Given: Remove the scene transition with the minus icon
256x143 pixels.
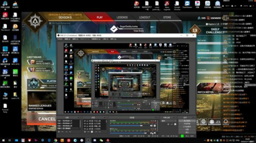Looking at the screenshot, I should click(x=172, y=124).
